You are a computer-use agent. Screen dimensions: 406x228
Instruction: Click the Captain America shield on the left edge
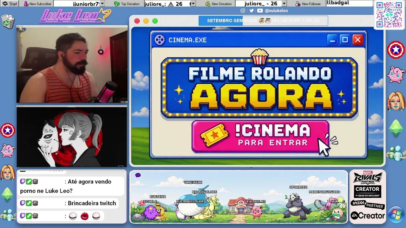pos(8,130)
